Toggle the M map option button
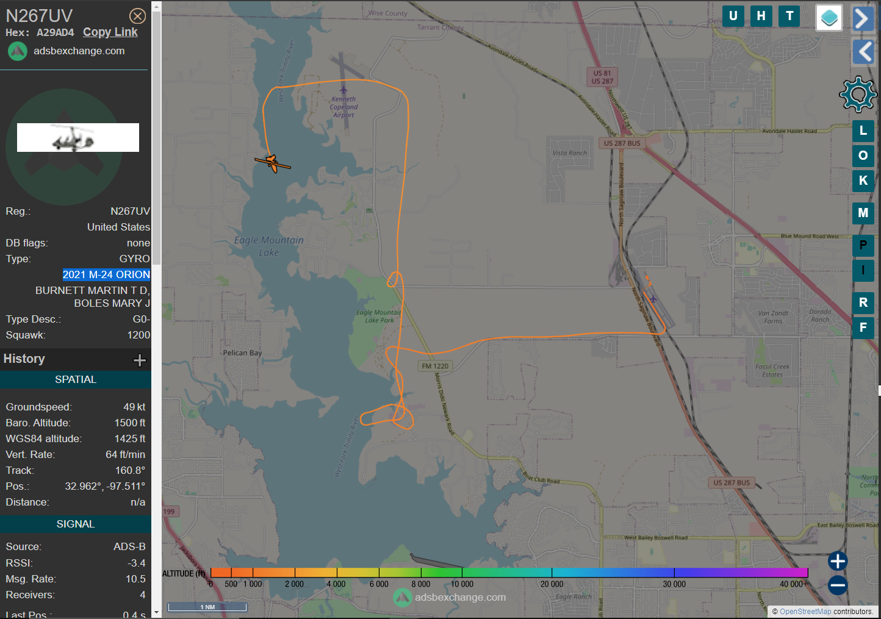This screenshot has height=619, width=881. click(863, 213)
